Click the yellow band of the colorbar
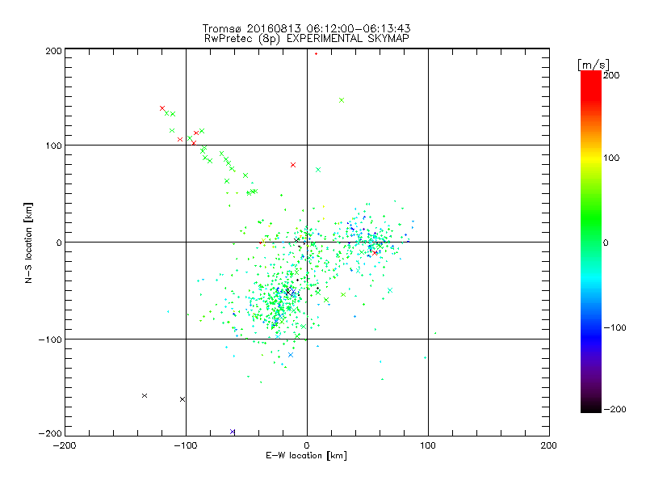Image resolution: width=646 pixels, height=485 pixels. pos(590,158)
